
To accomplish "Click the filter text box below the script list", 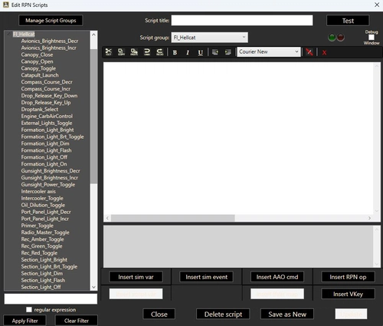I will point(51,298).
